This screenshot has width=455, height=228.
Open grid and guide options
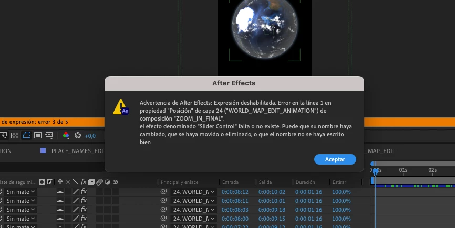tap(49, 135)
